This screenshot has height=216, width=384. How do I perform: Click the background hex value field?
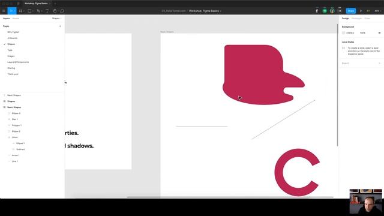pos(350,33)
